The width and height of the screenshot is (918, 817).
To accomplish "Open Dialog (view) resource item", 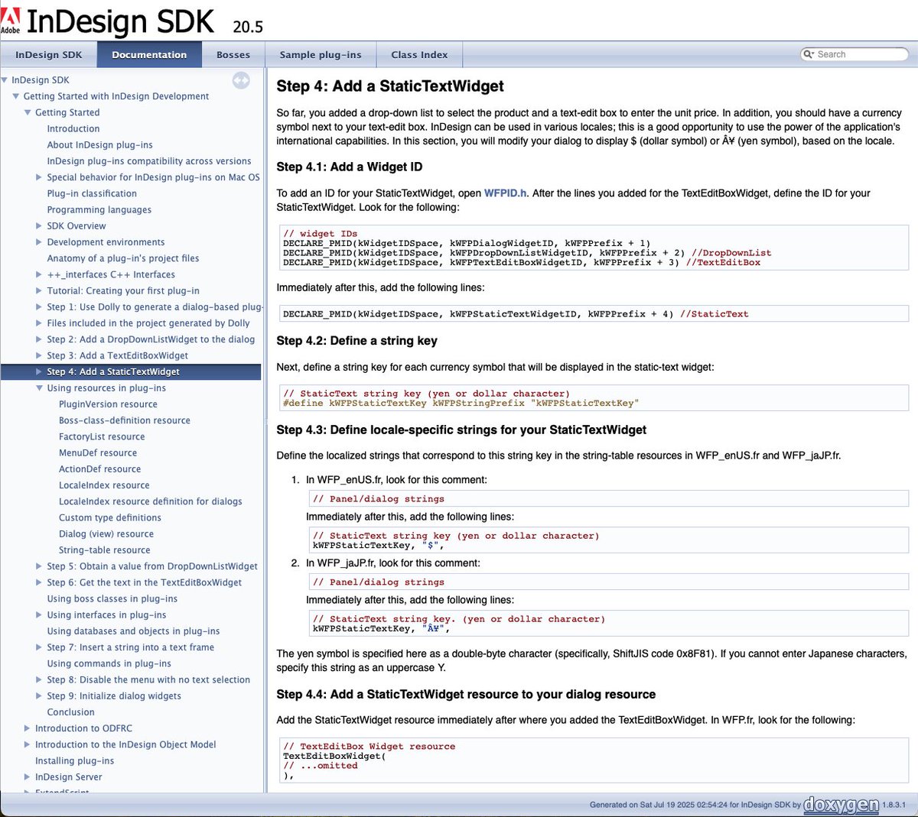I will [106, 534].
